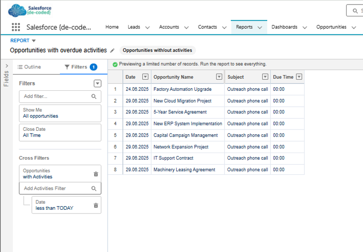Open the Opportunities navigation tab

click(331, 27)
